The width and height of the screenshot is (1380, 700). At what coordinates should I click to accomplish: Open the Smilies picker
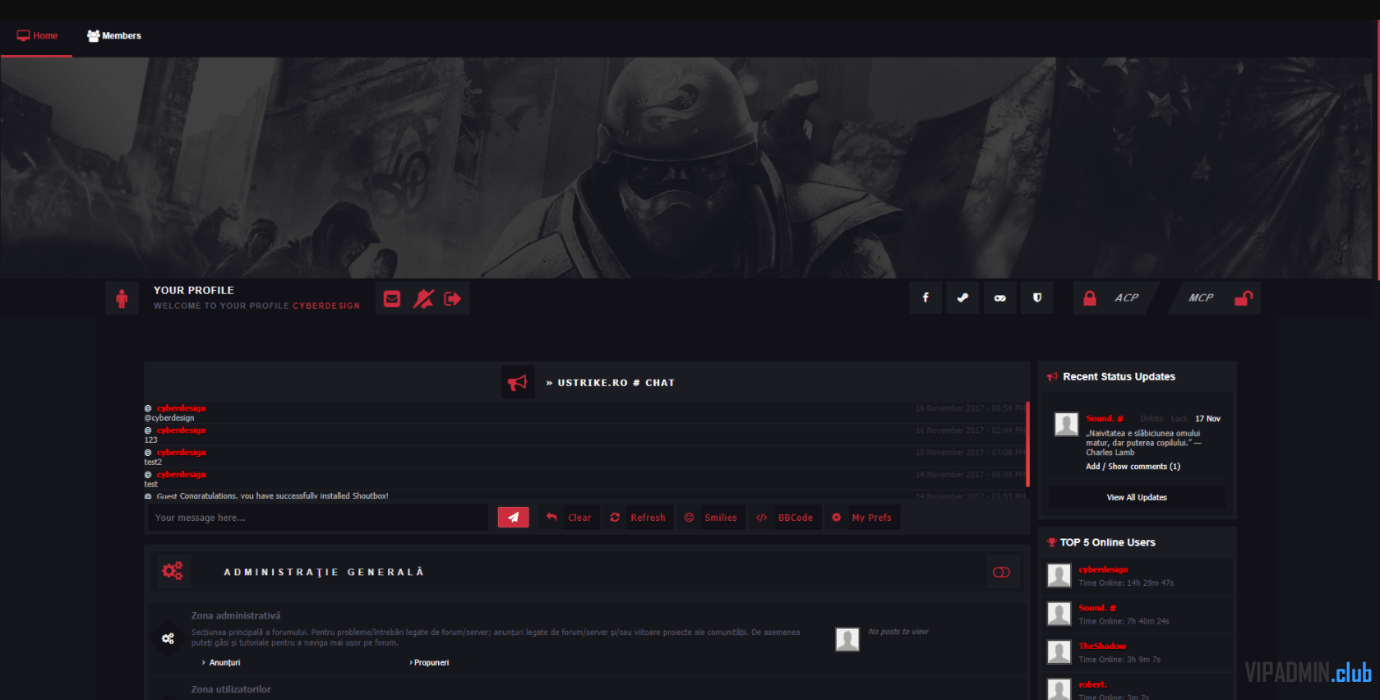[721, 518]
